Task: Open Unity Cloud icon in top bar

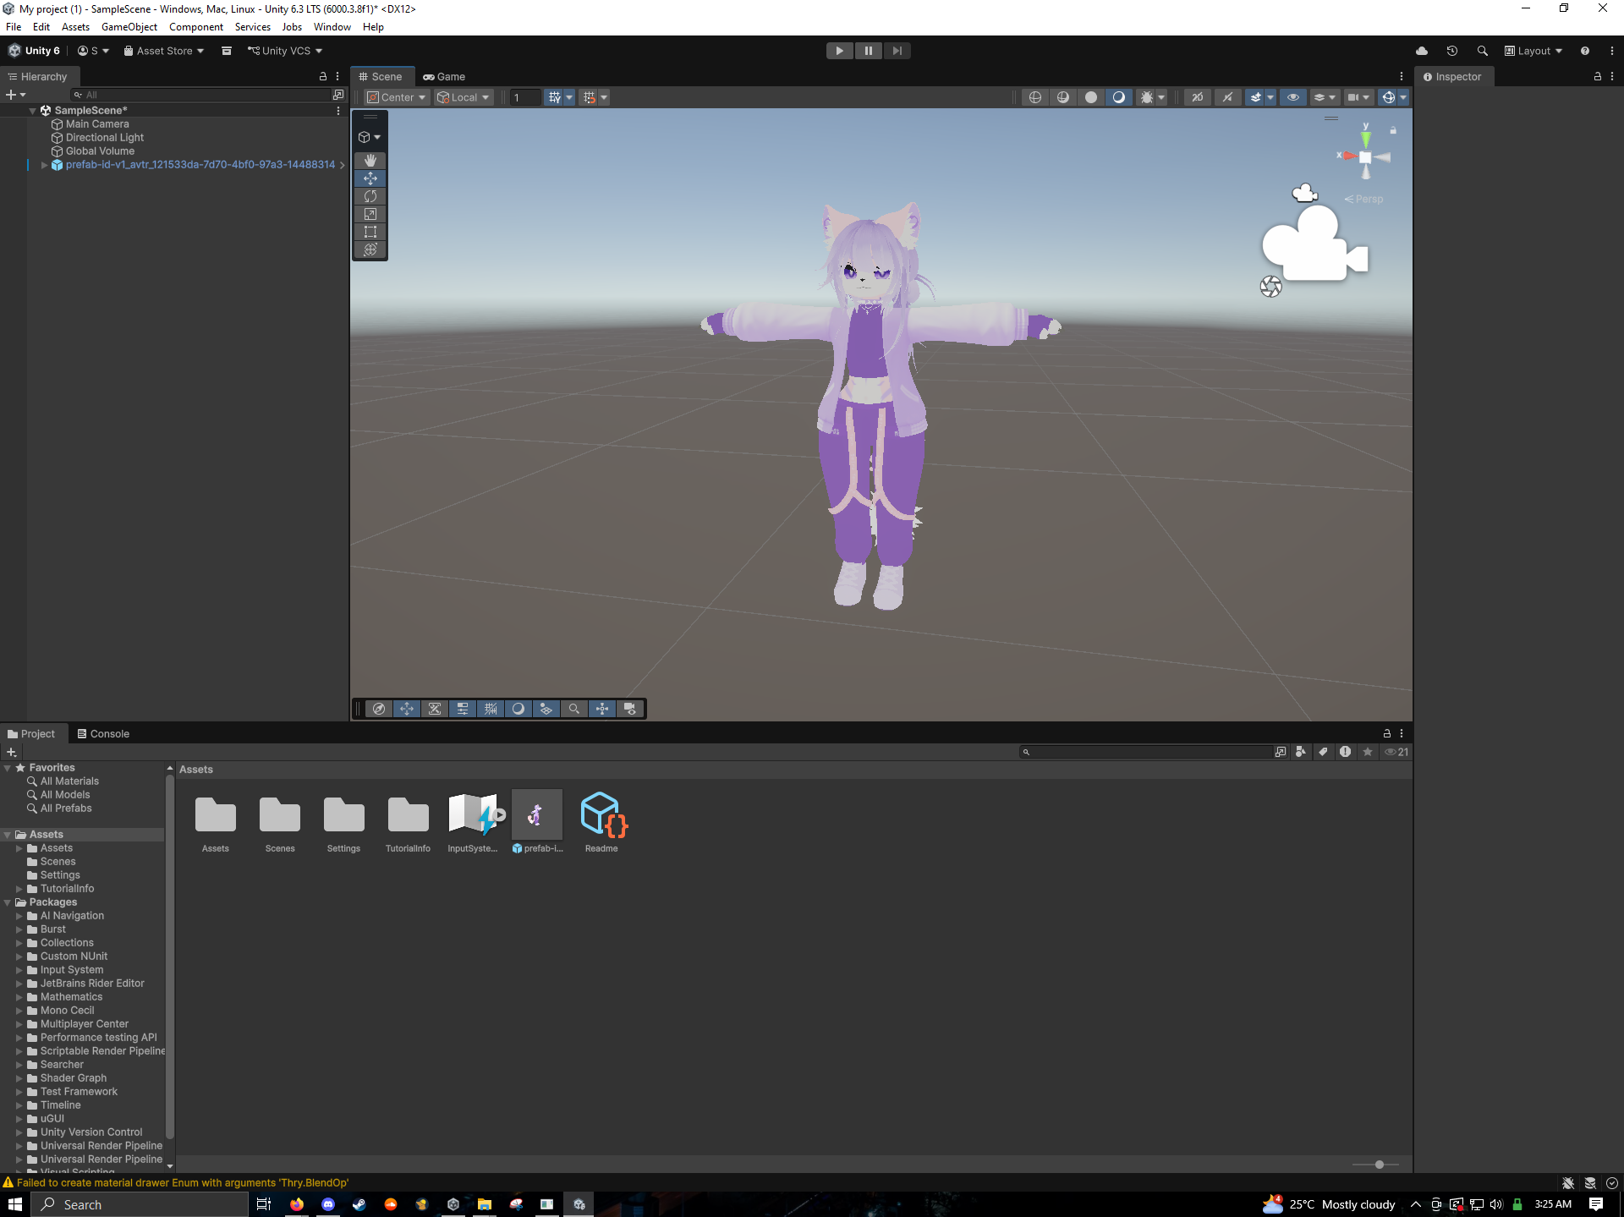Action: pyautogui.click(x=1422, y=51)
